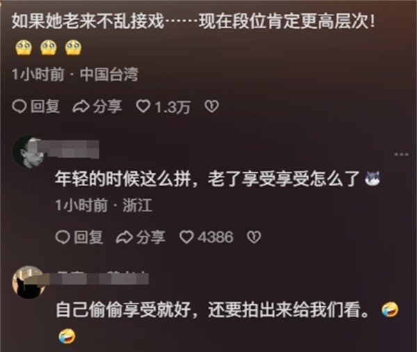Click reply speech bubble icon under Zhejiang comment

63,237
